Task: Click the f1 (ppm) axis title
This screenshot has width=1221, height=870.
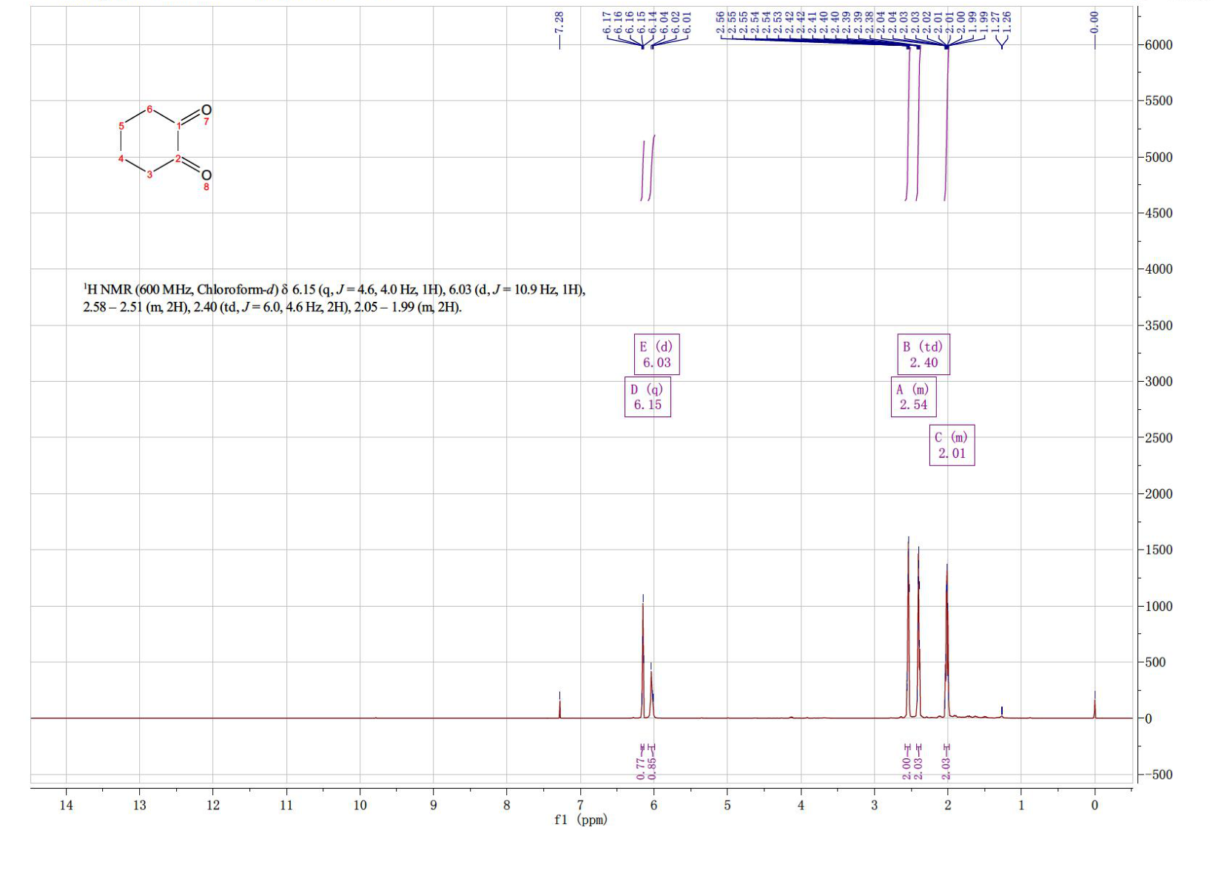Action: tap(581, 820)
